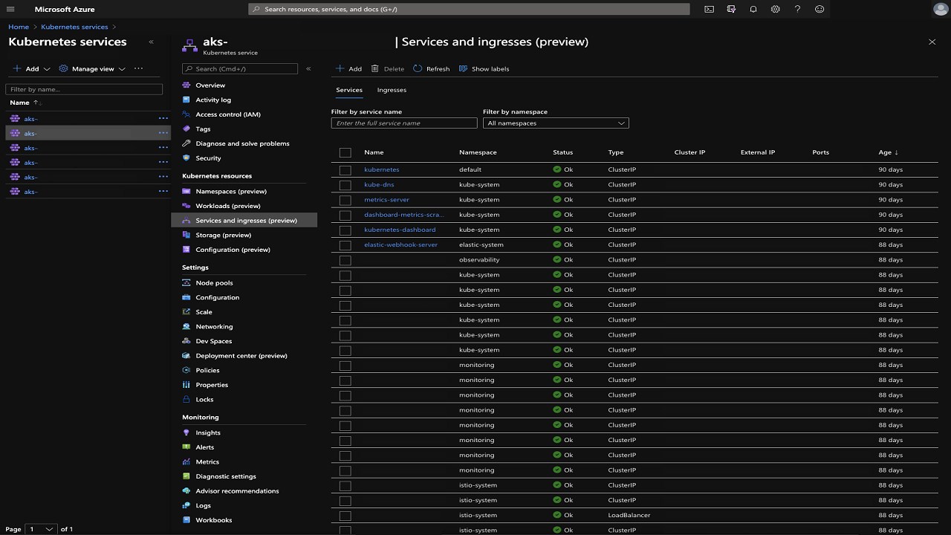Open the Help question mark icon
The width and height of the screenshot is (951, 535).
click(797, 9)
